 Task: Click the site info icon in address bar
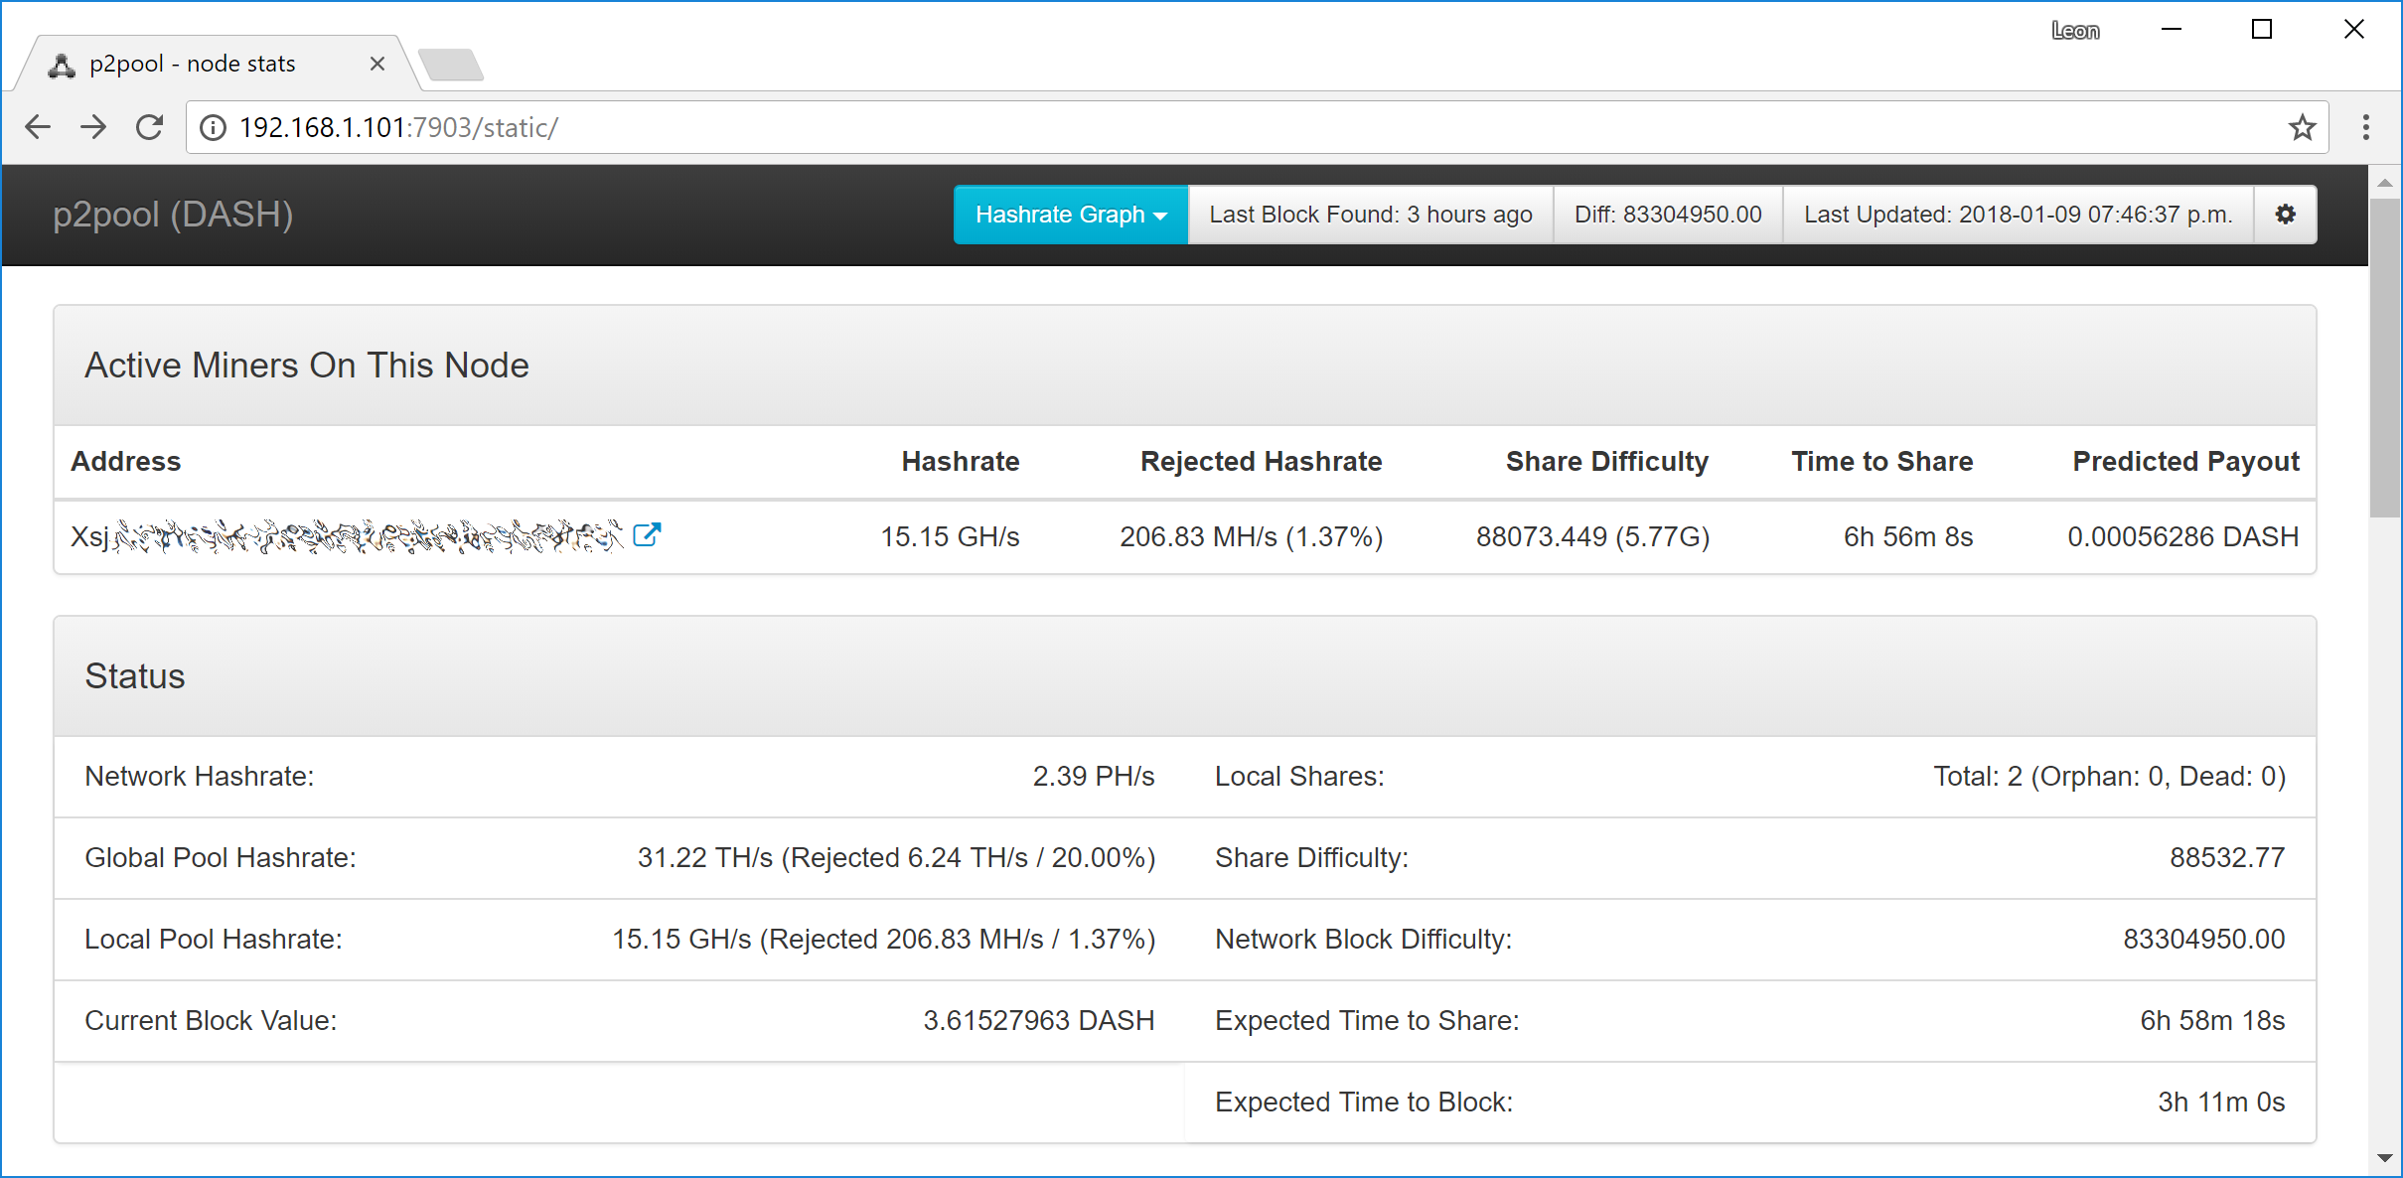(213, 127)
